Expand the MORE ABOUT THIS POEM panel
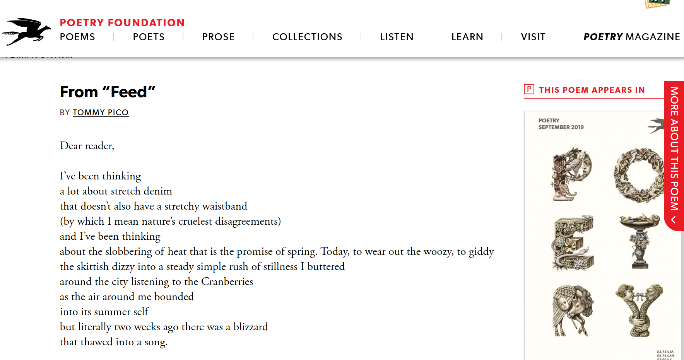 click(x=675, y=155)
